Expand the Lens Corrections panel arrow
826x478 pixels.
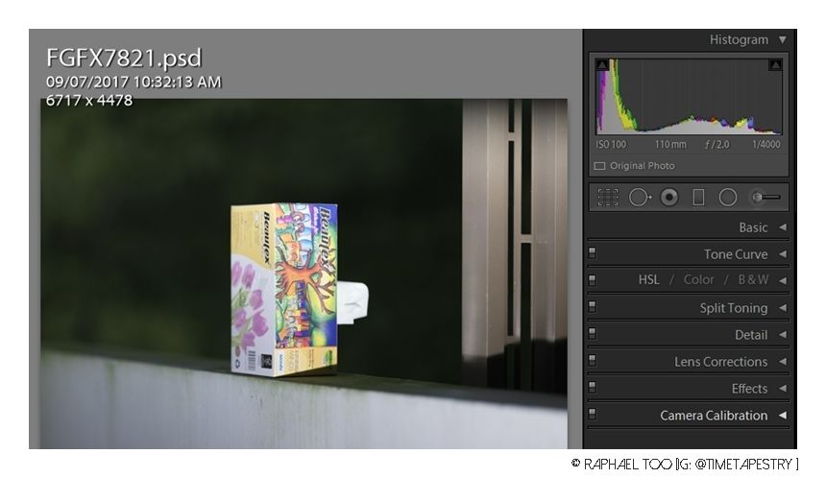[x=783, y=362]
